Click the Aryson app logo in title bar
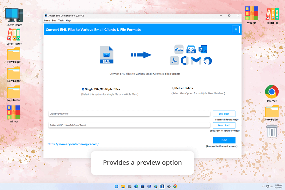Image resolution: width=285 pixels, height=190 pixels. coord(46,16)
